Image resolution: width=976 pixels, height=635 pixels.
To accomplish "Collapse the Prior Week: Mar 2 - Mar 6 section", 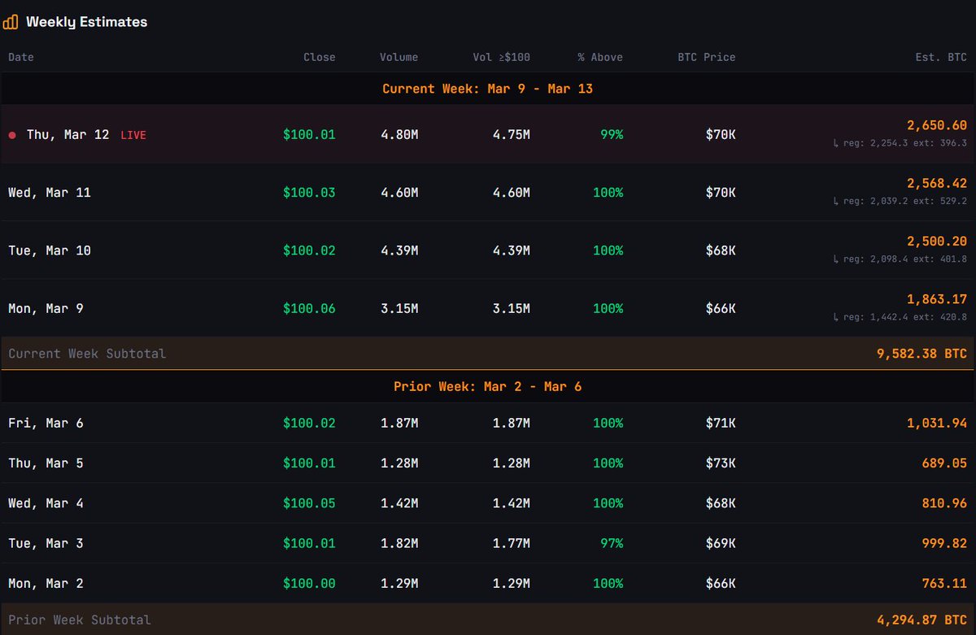I will (x=488, y=386).
